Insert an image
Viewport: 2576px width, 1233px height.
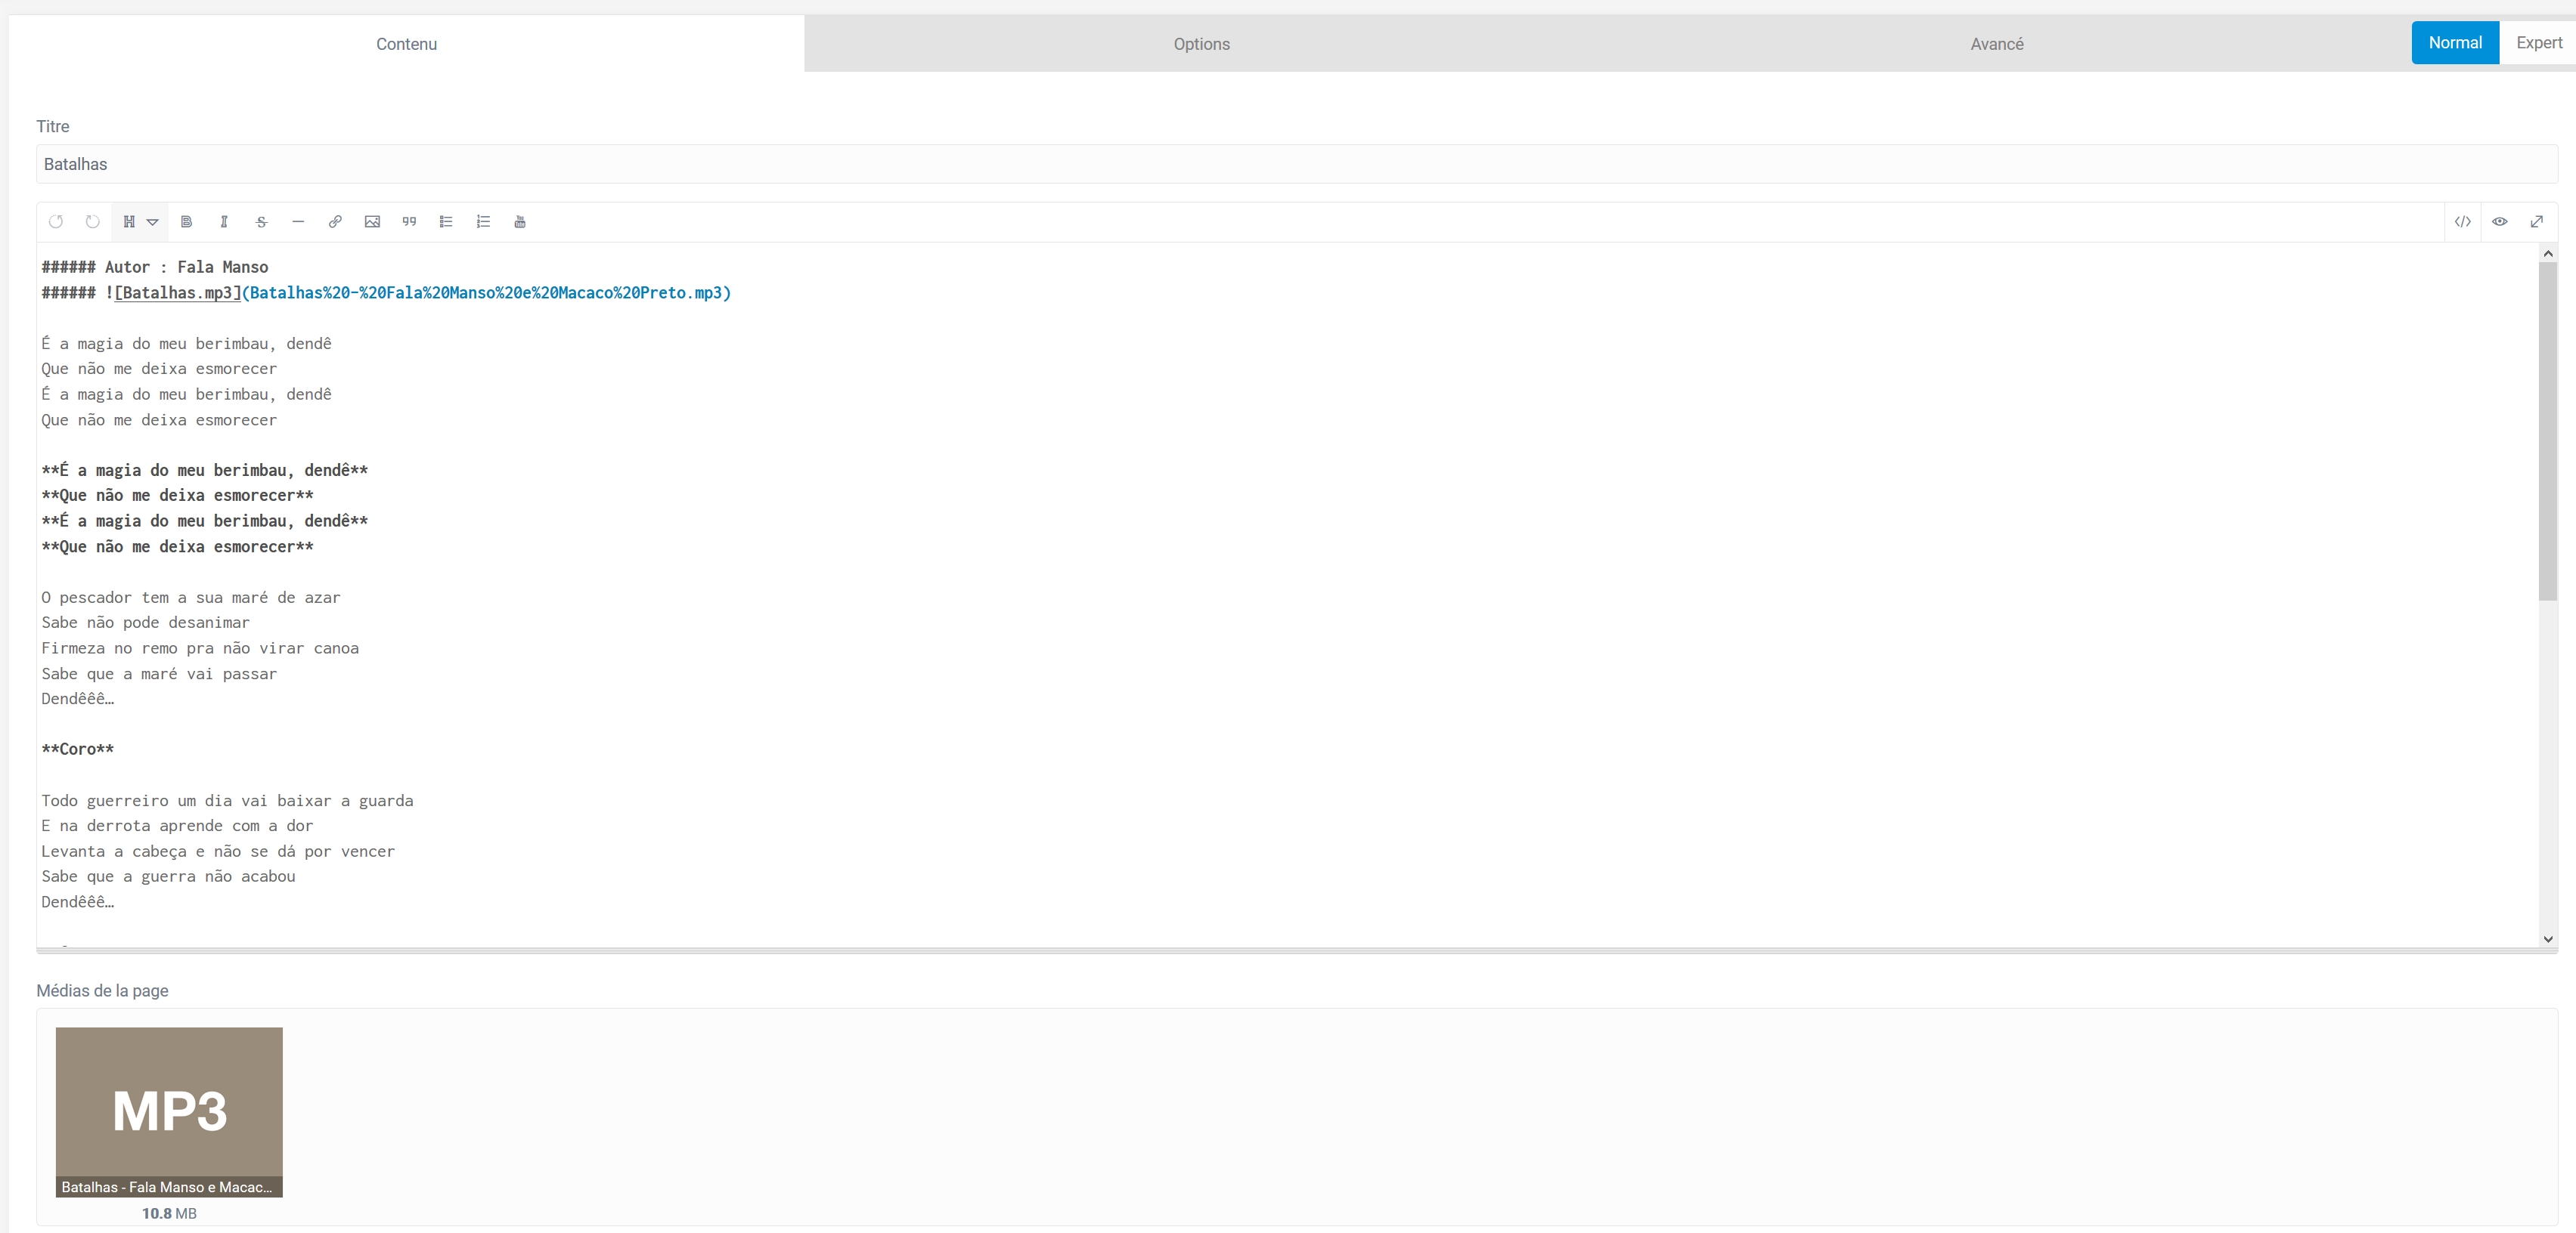(x=372, y=222)
